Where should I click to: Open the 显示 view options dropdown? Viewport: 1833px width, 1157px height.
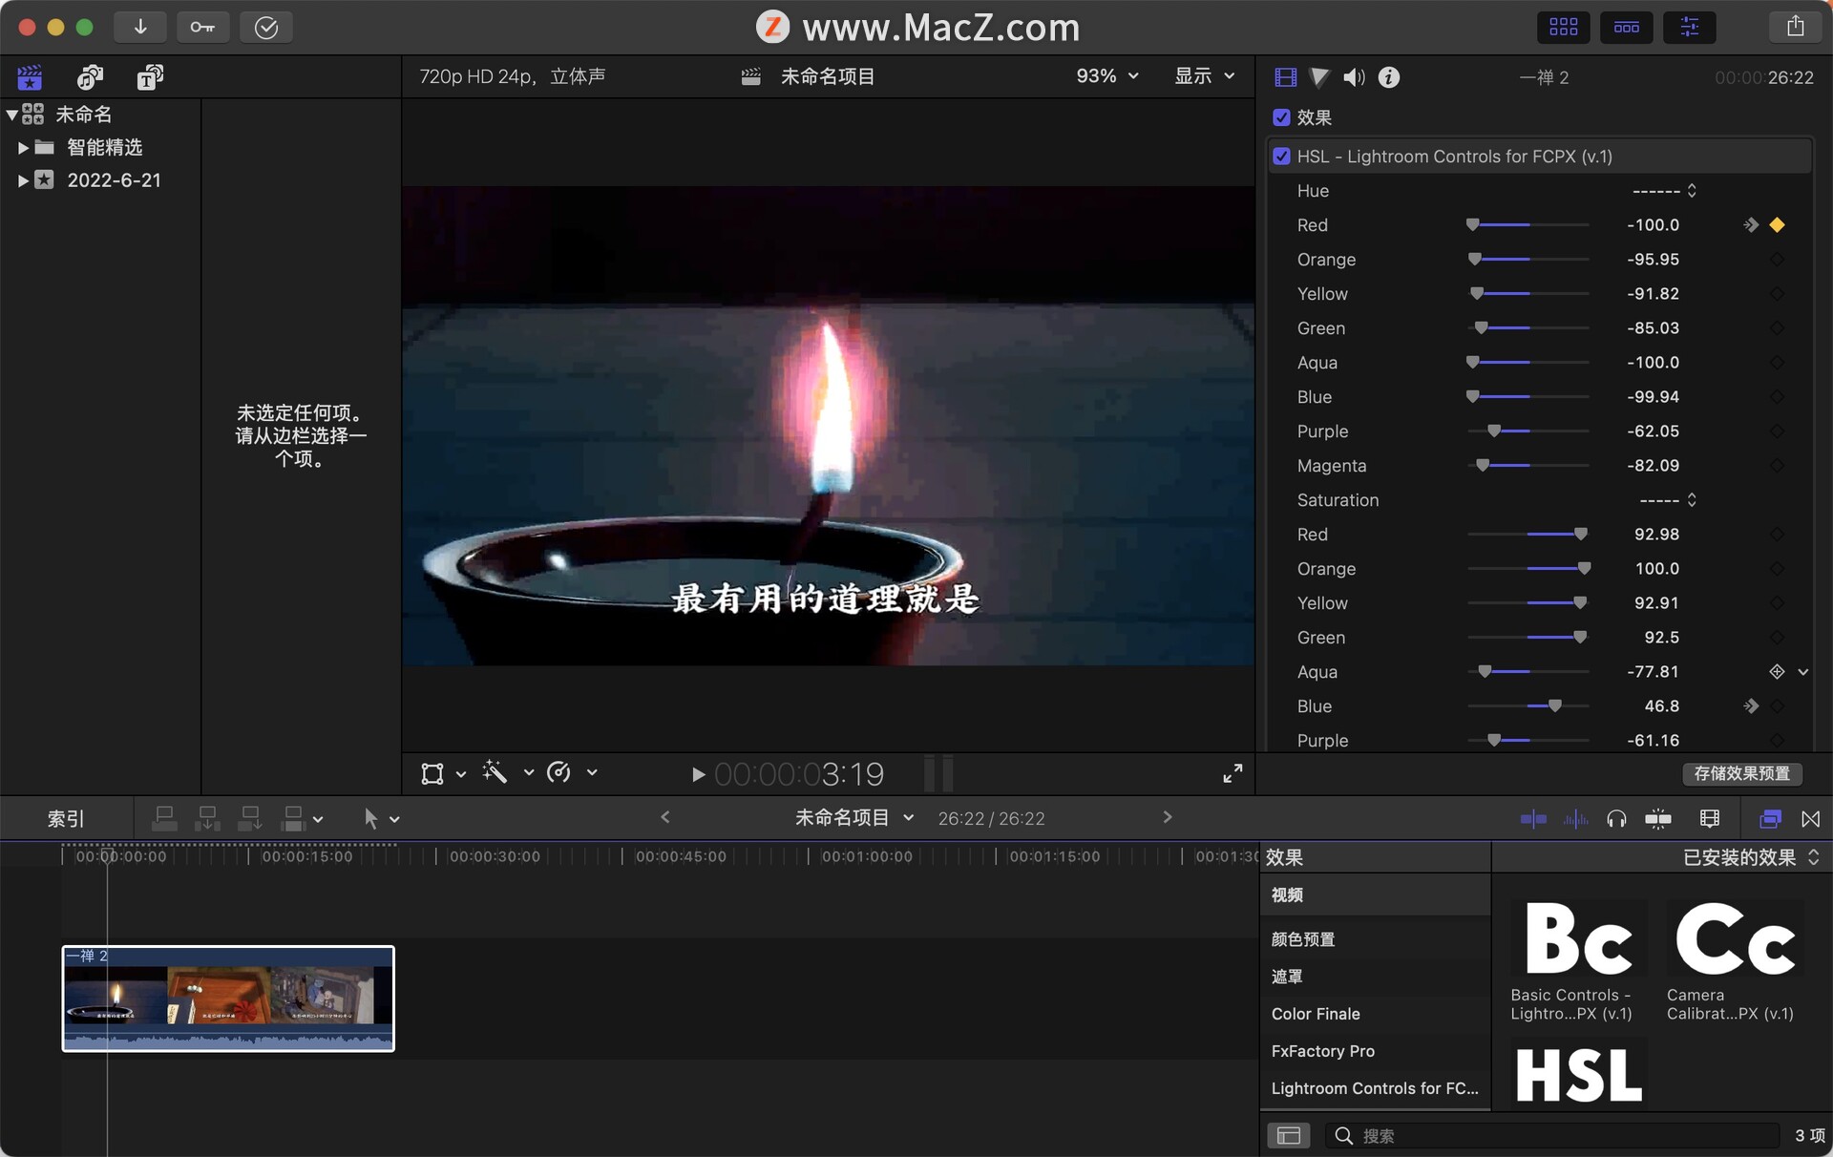coord(1204,76)
